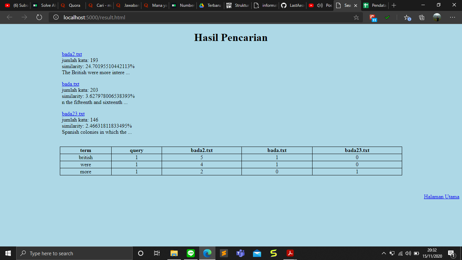
Task: Open File Explorer from taskbar
Action: pyautogui.click(x=174, y=253)
